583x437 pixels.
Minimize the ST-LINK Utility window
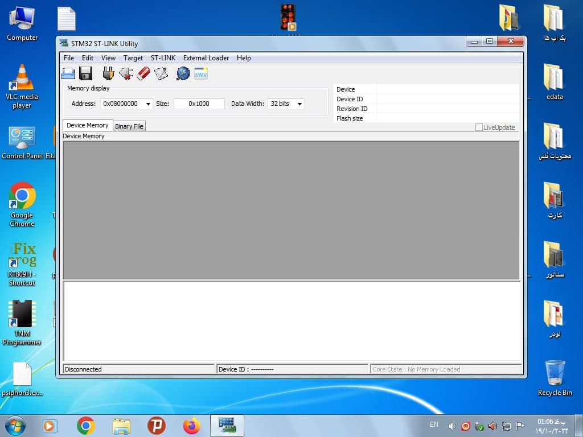tap(474, 41)
